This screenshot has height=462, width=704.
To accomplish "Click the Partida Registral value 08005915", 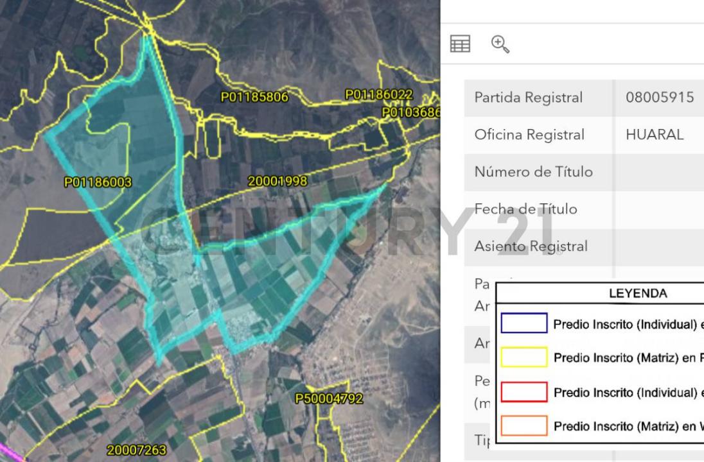I will point(660,98).
